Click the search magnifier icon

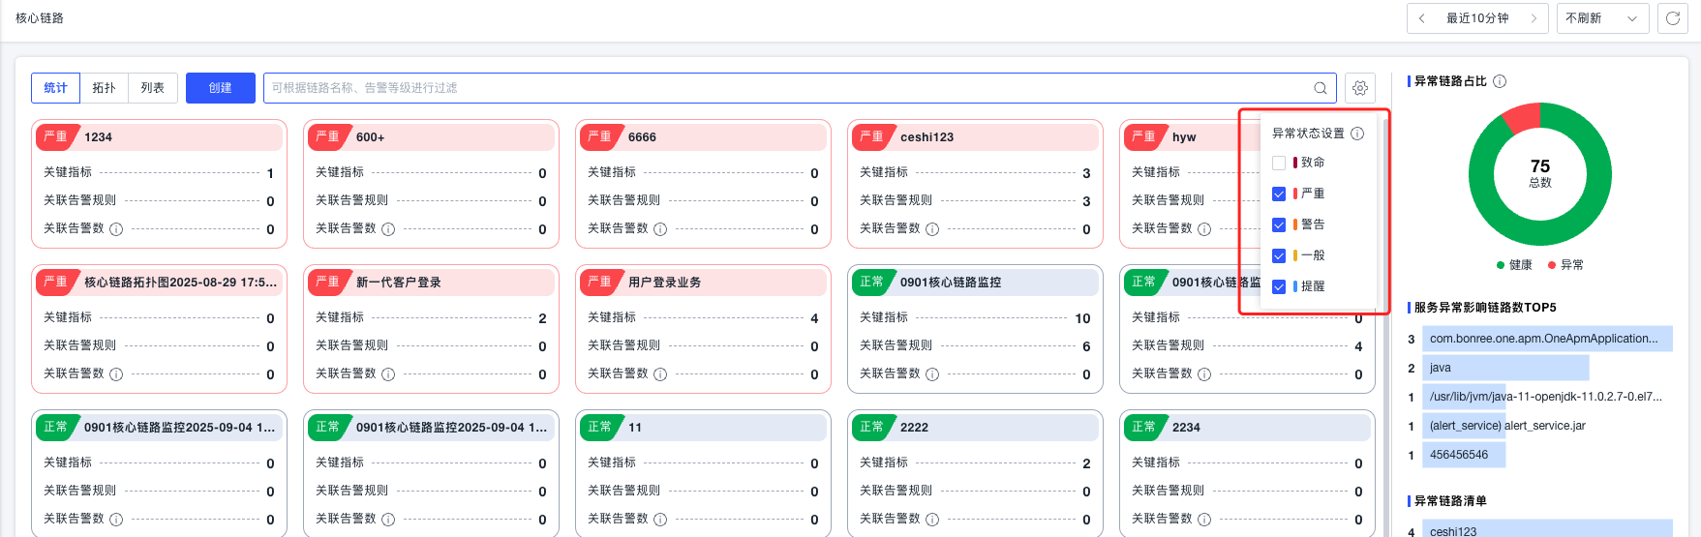(1320, 88)
